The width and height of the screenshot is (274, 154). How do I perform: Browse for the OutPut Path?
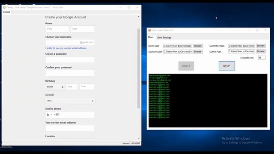coord(261,51)
